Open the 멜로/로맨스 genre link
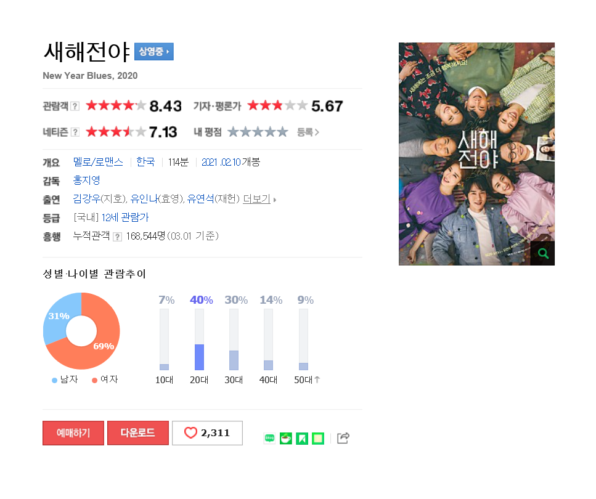Viewport: 596px width, 499px height. [98, 162]
